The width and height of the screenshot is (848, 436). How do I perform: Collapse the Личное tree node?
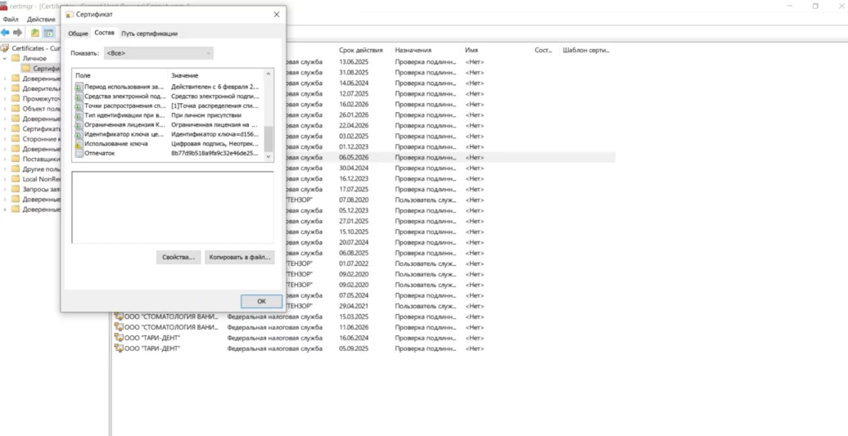point(5,59)
